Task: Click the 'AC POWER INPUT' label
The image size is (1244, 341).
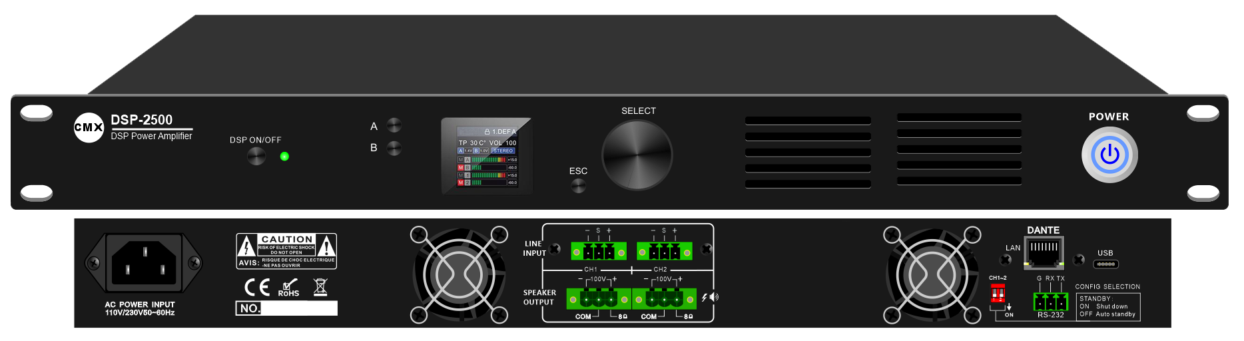Action: pos(140,304)
